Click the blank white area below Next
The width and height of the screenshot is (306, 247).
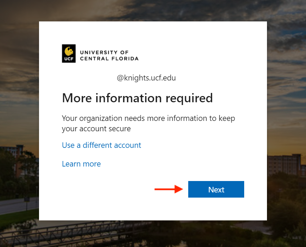coord(216,209)
